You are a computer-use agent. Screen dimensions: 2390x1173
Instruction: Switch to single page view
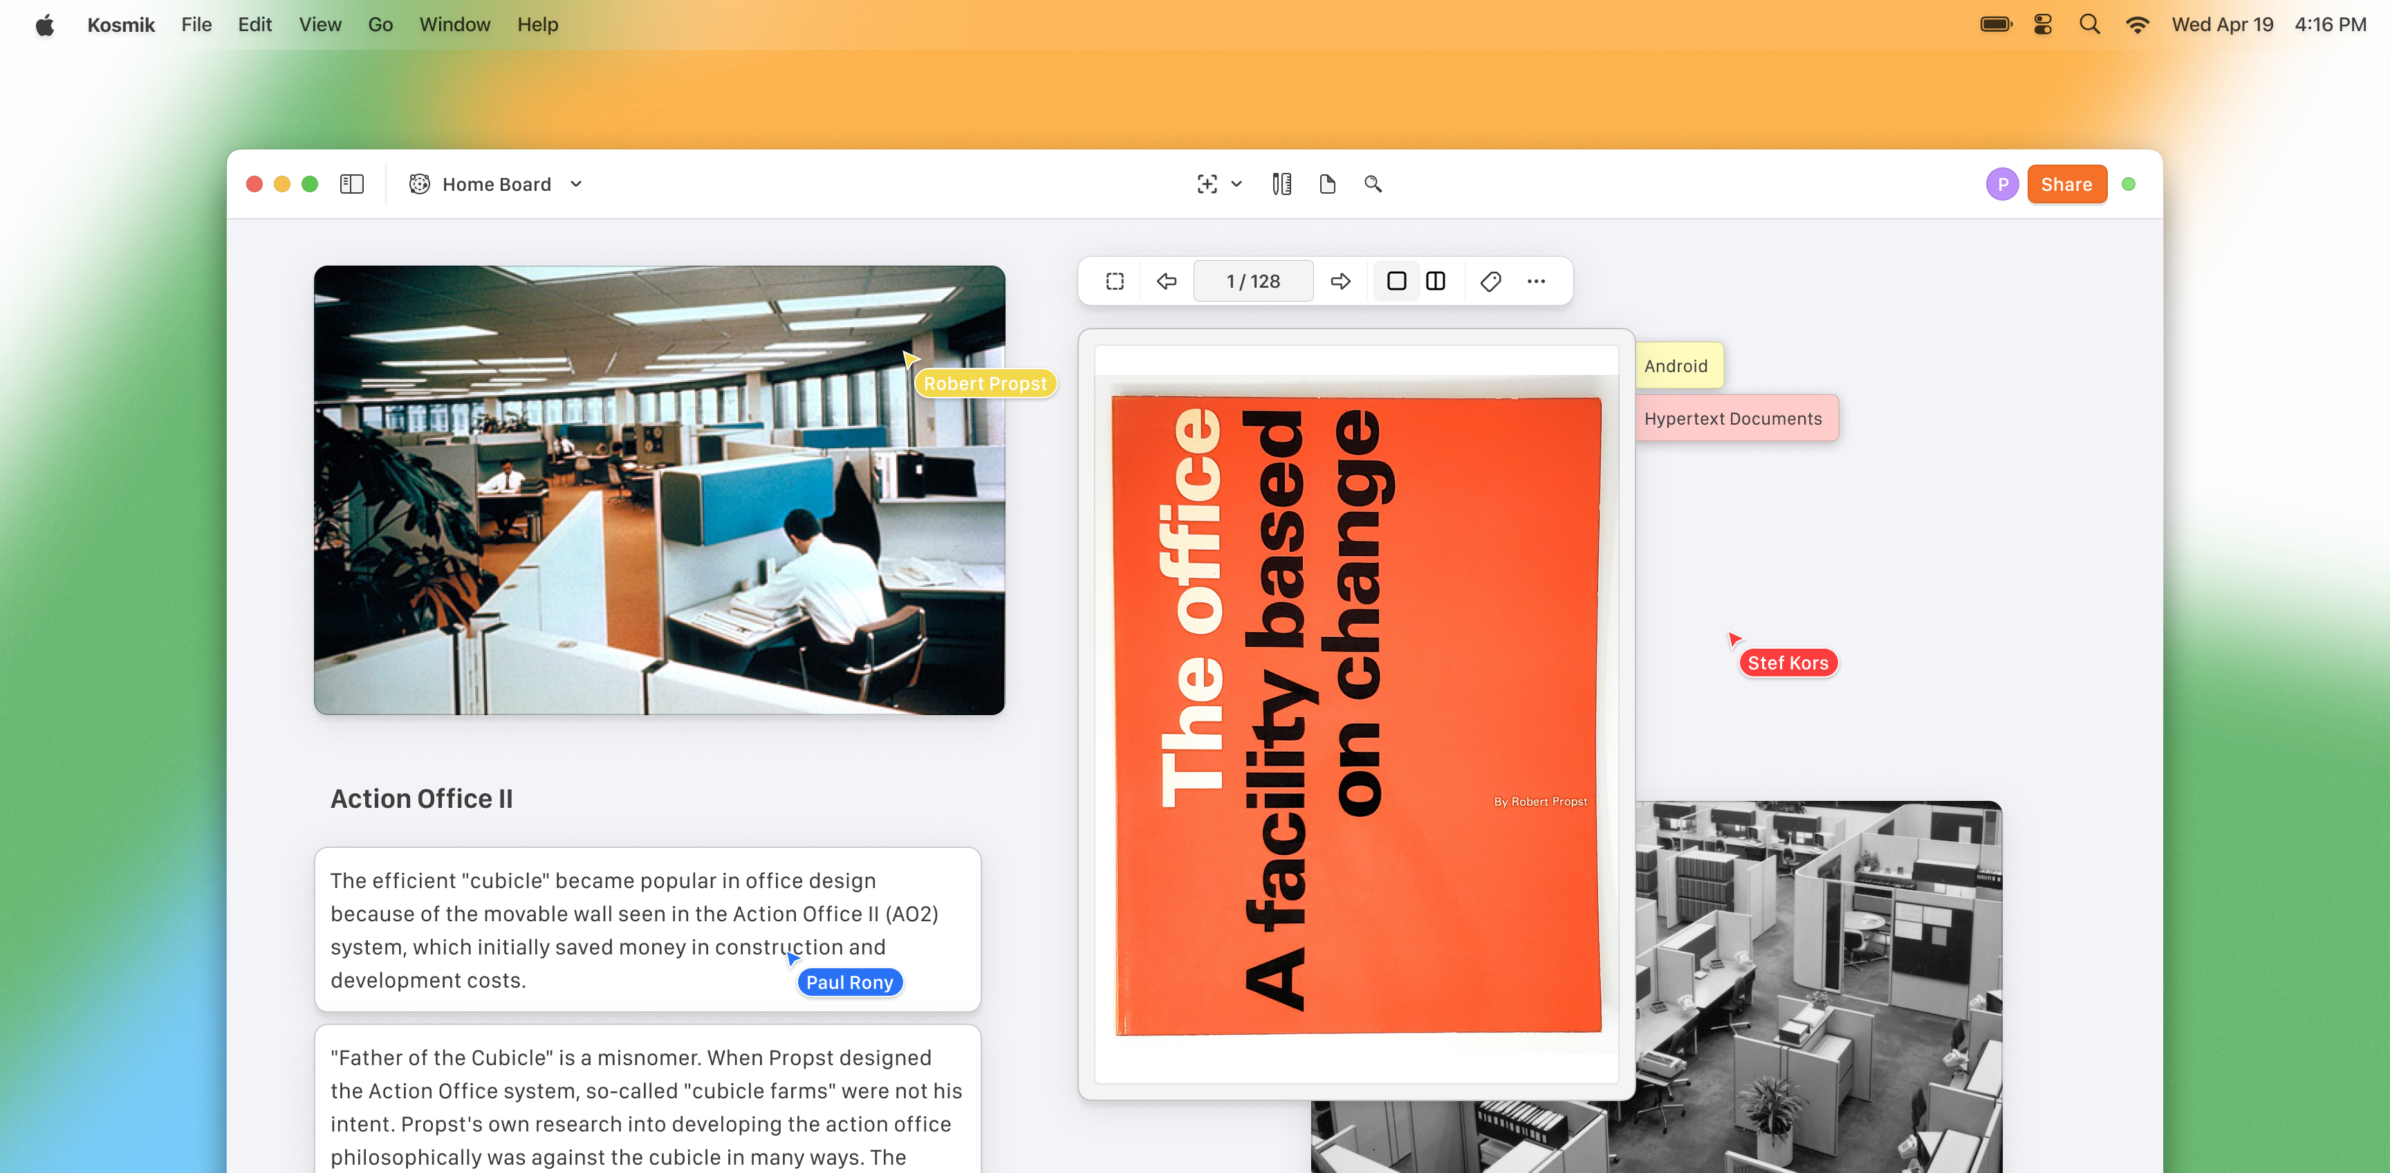coord(1396,281)
